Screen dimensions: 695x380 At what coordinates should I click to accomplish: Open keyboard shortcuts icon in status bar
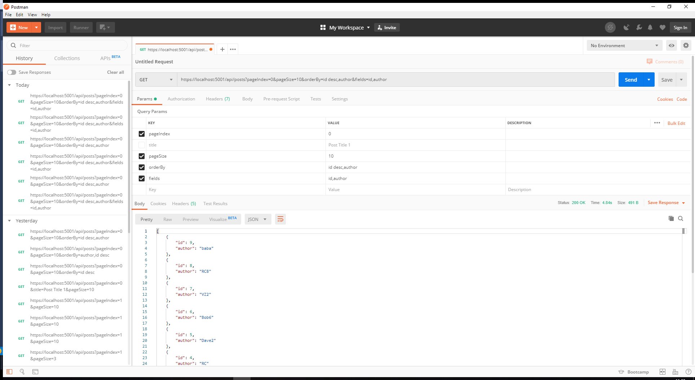pyautogui.click(x=675, y=372)
